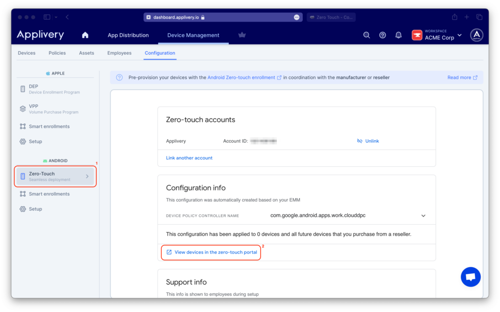The image size is (500, 312).
Task: Click the VPP layers icon
Action: (22, 109)
